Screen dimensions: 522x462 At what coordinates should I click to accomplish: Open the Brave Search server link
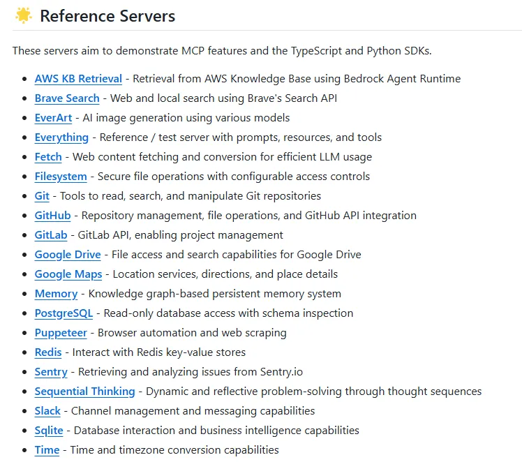point(67,98)
